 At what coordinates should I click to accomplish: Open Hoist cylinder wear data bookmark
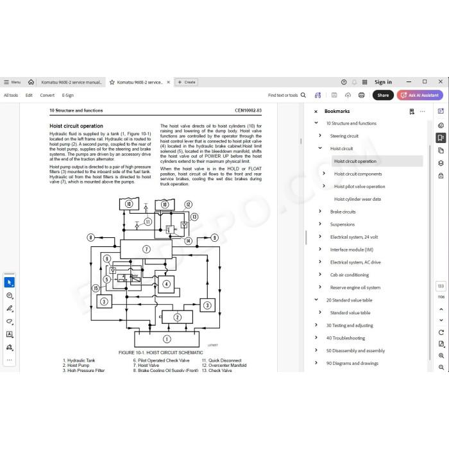[x=357, y=199]
